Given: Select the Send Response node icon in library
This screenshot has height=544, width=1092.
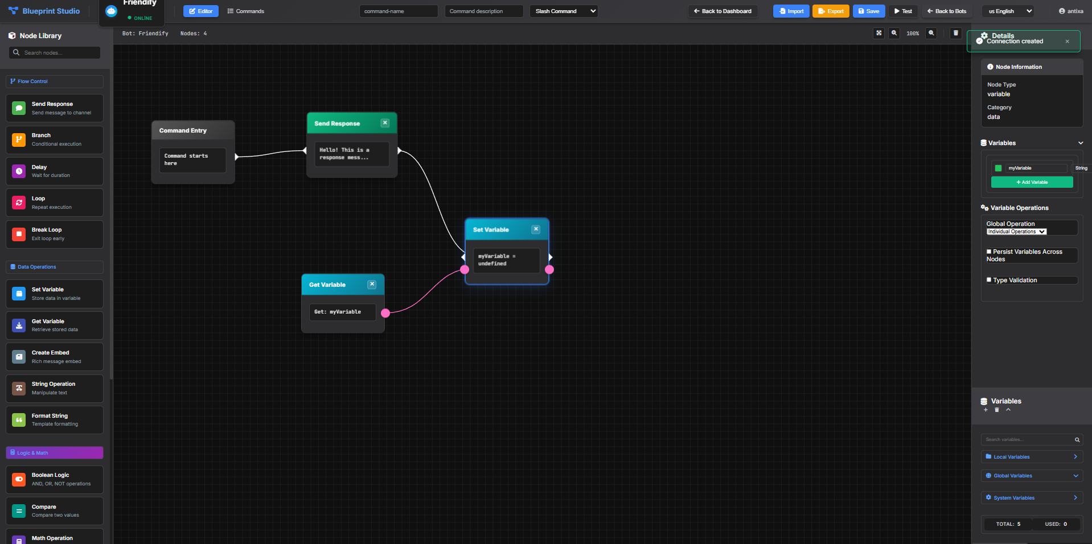Looking at the screenshot, I should point(19,108).
